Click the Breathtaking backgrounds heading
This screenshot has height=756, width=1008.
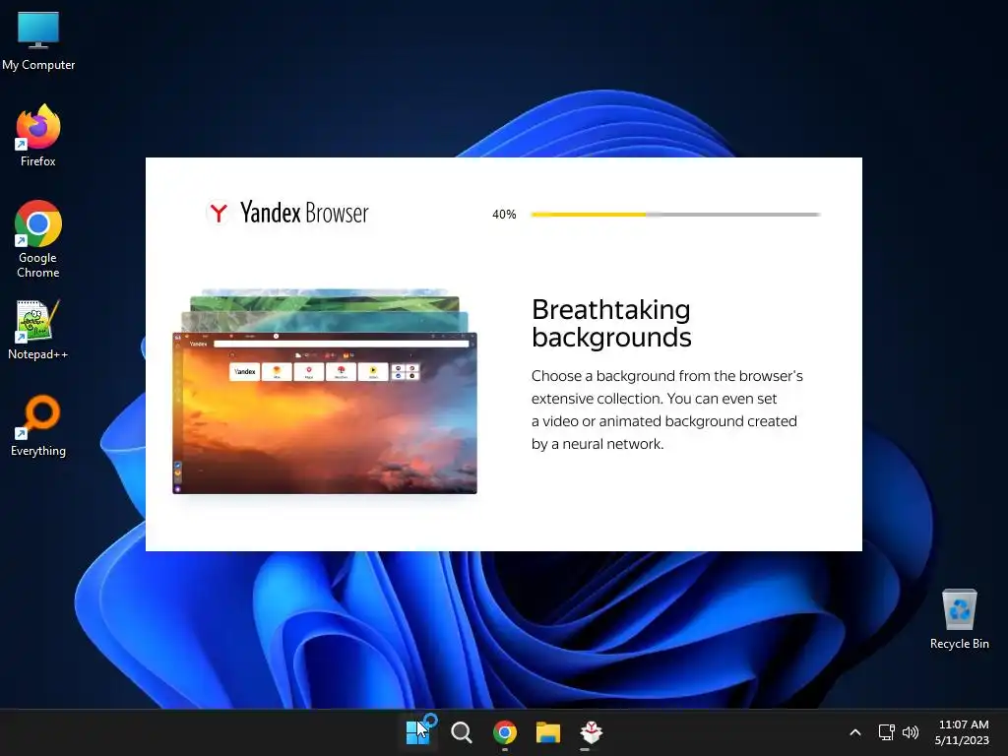pyautogui.click(x=611, y=323)
